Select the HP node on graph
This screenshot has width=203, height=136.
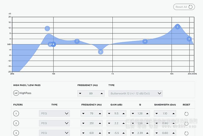(x=51, y=44)
